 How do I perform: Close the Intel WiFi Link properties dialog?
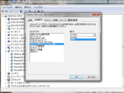[x=96, y=14]
